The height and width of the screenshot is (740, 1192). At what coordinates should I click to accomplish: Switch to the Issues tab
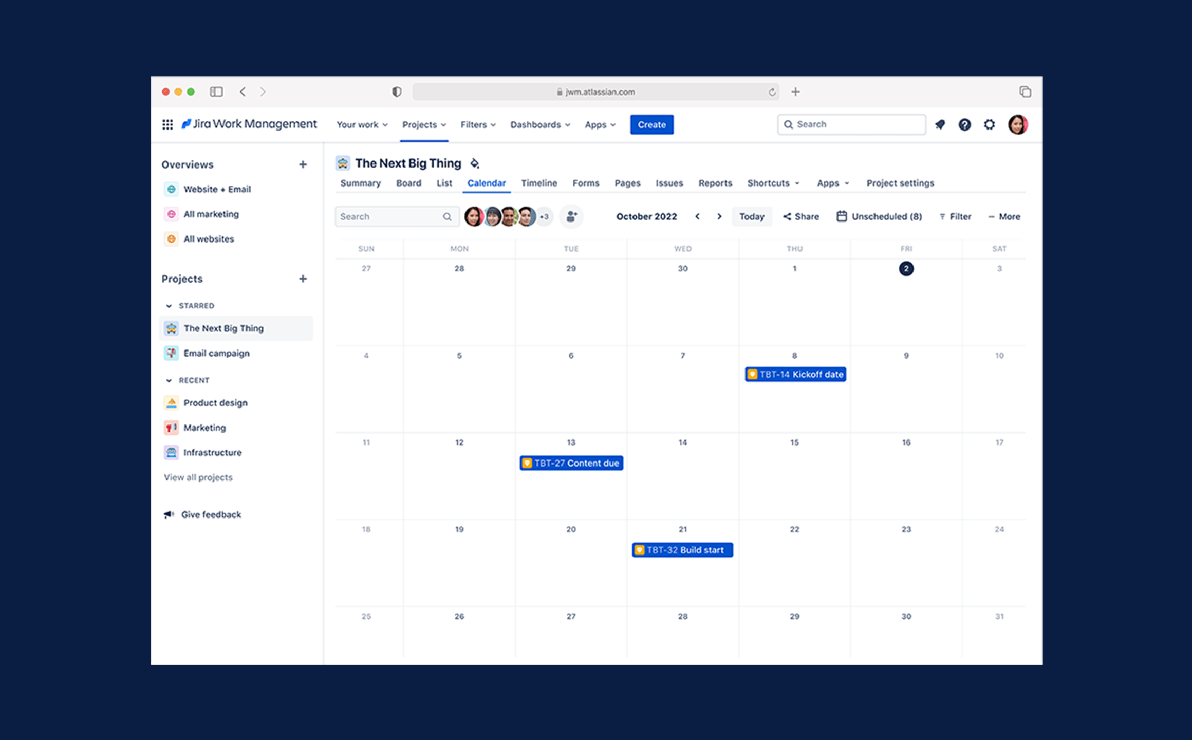coord(669,183)
